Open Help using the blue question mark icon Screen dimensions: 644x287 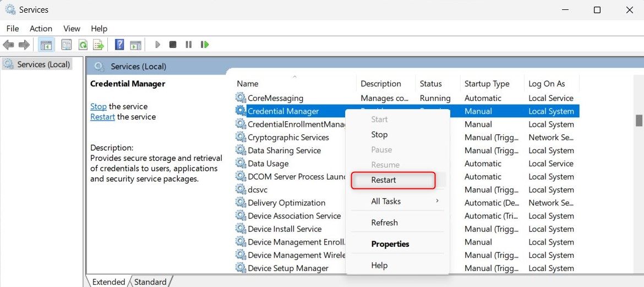point(119,45)
